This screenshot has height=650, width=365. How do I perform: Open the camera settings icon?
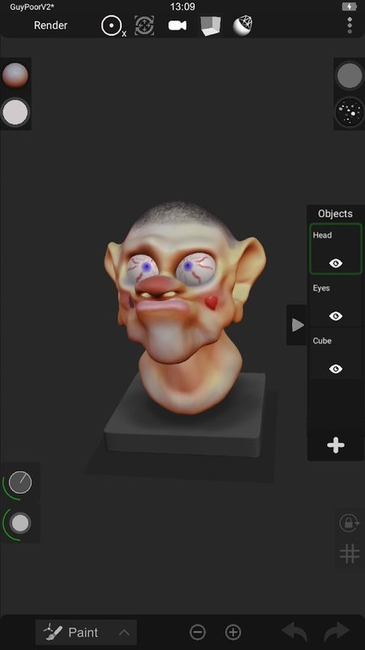tap(177, 25)
